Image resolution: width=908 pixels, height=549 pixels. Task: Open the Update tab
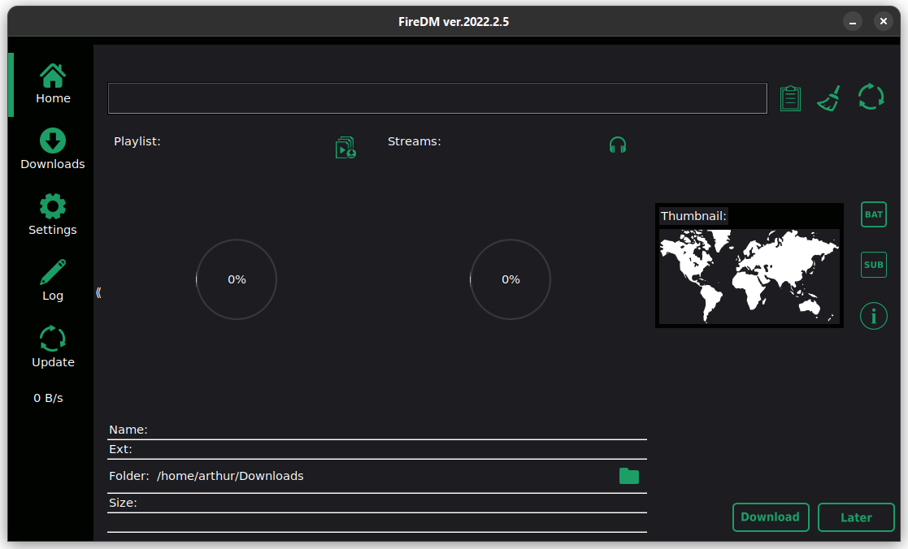coord(53,347)
